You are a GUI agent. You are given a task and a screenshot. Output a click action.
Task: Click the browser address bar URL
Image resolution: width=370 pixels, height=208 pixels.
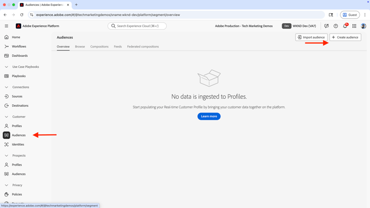108,15
